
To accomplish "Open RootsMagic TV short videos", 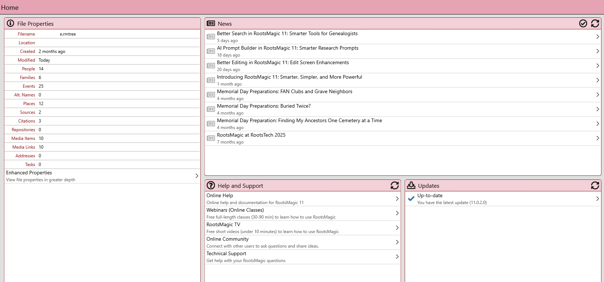I will pyautogui.click(x=303, y=228).
